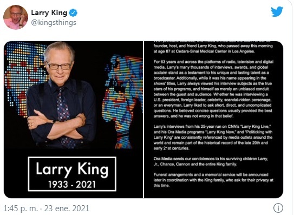Viewport: 294px width, 215px height.
Task: Click the Cedars-Sinai Medical Center sentence
Action: pyautogui.click(x=213, y=48)
